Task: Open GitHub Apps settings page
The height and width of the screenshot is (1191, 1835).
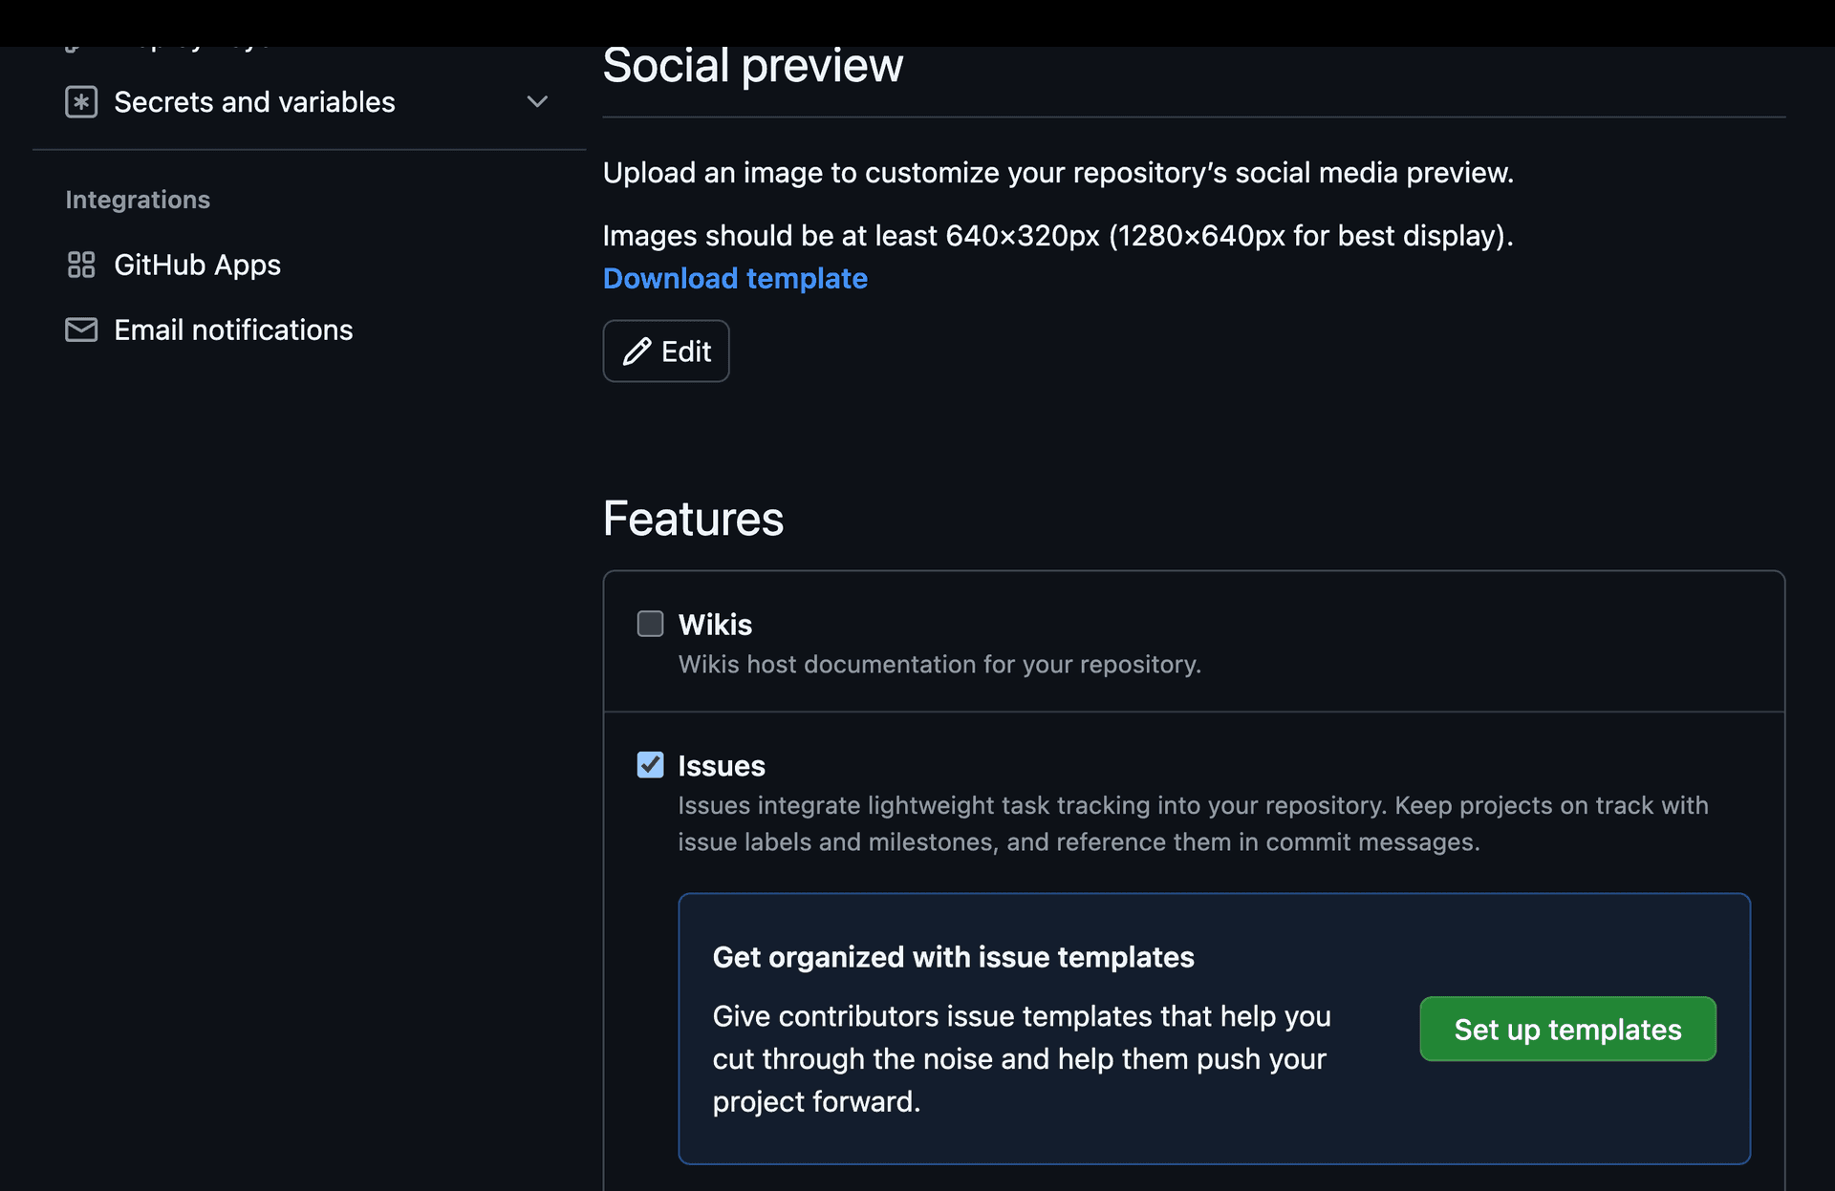Action: point(198,265)
